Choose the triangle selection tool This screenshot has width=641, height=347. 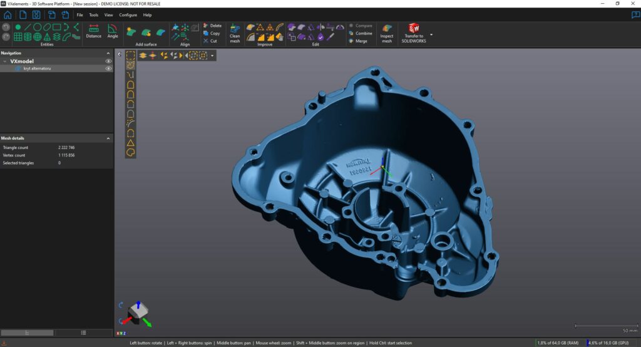[x=131, y=142]
